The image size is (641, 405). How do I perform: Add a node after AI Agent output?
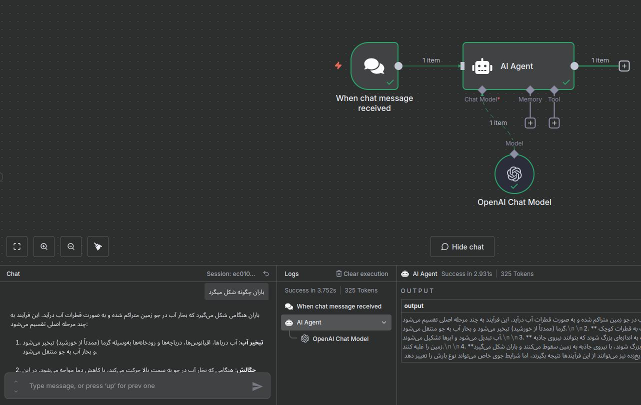(624, 66)
